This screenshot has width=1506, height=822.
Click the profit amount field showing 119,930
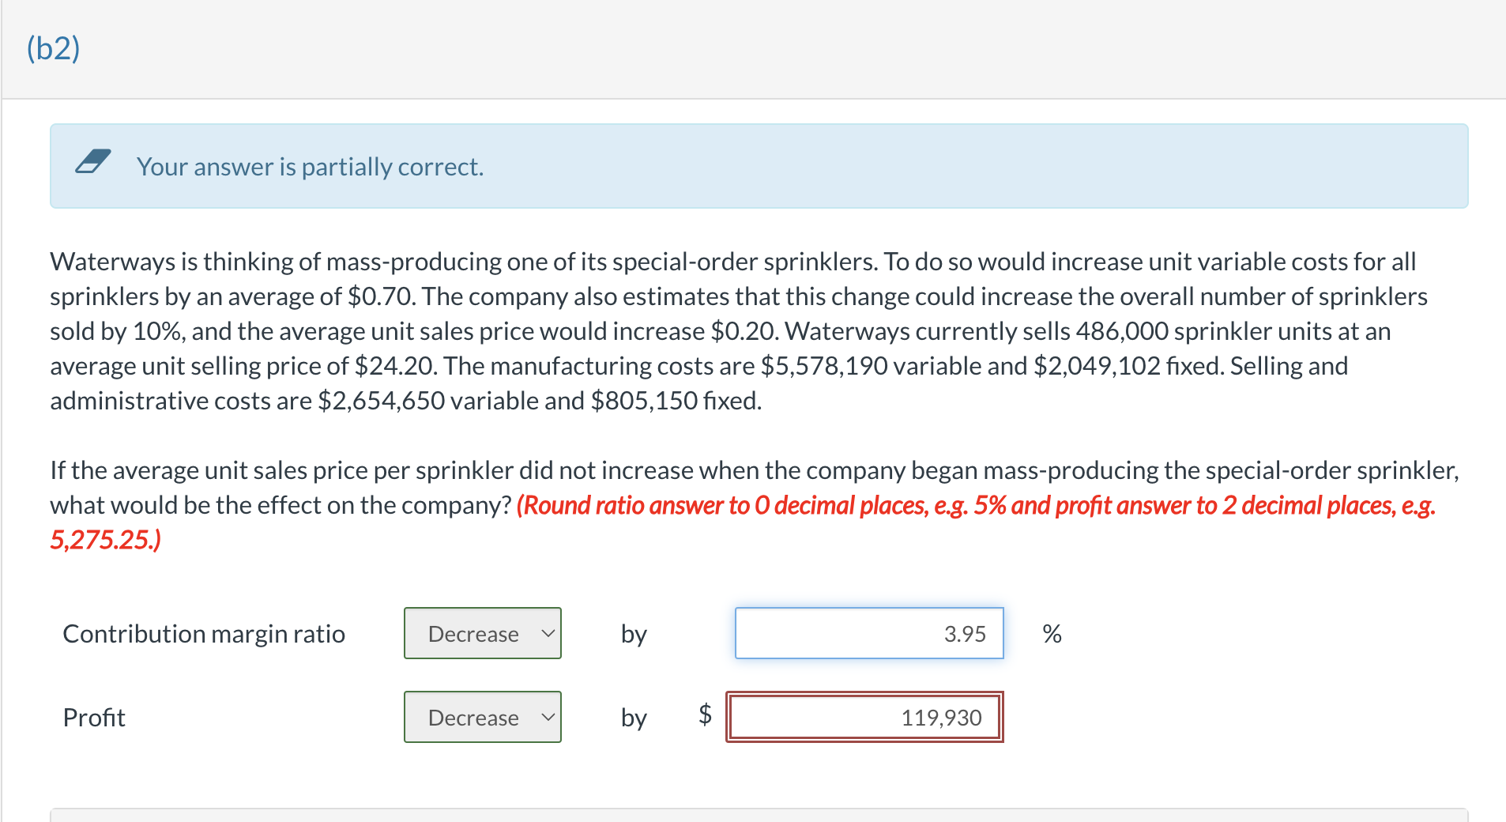click(x=864, y=717)
